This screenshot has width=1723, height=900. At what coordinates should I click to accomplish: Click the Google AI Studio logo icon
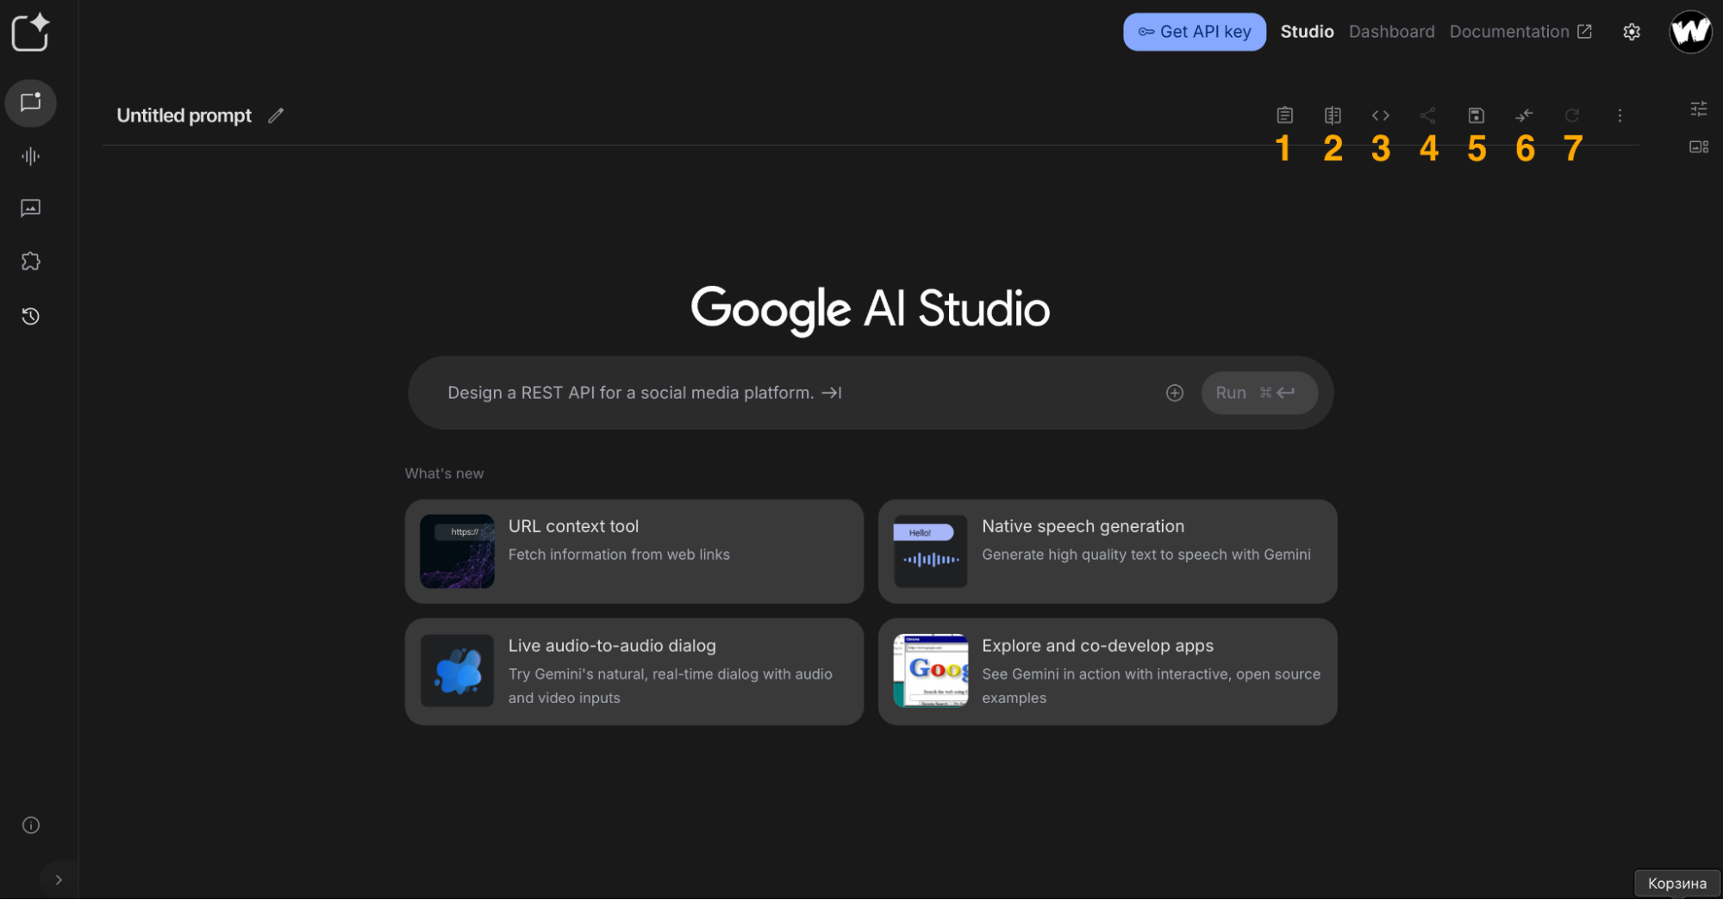coord(31,33)
